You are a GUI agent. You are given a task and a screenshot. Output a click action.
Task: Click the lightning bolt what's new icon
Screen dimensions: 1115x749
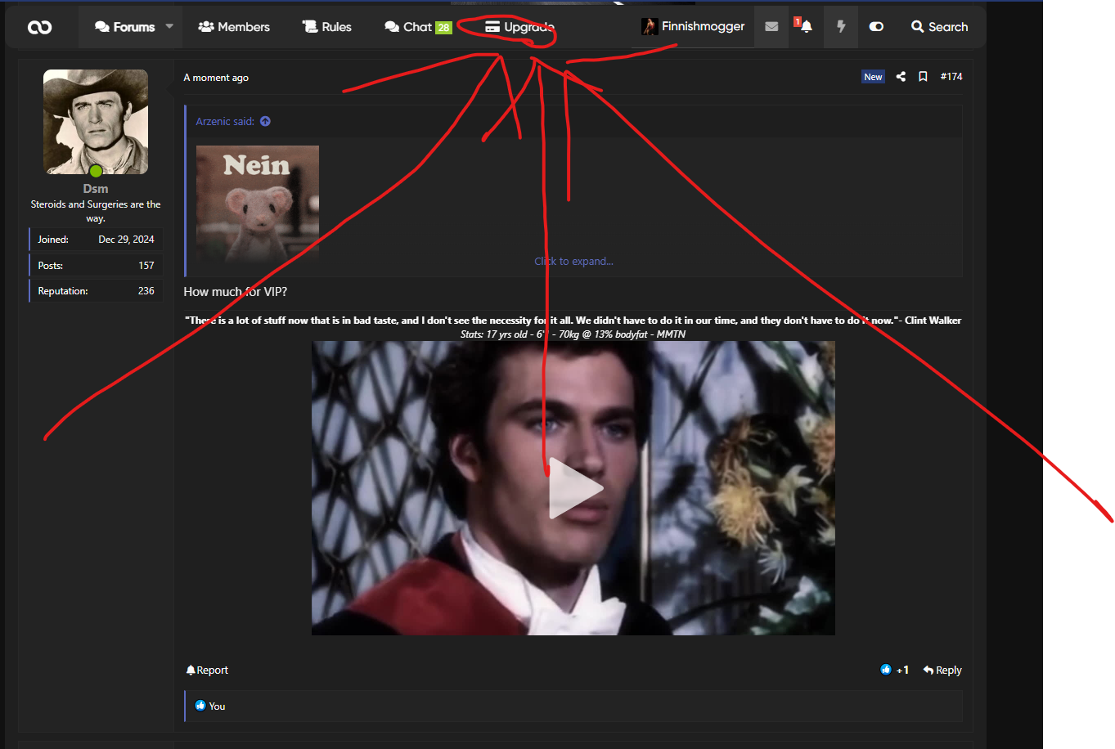point(840,27)
